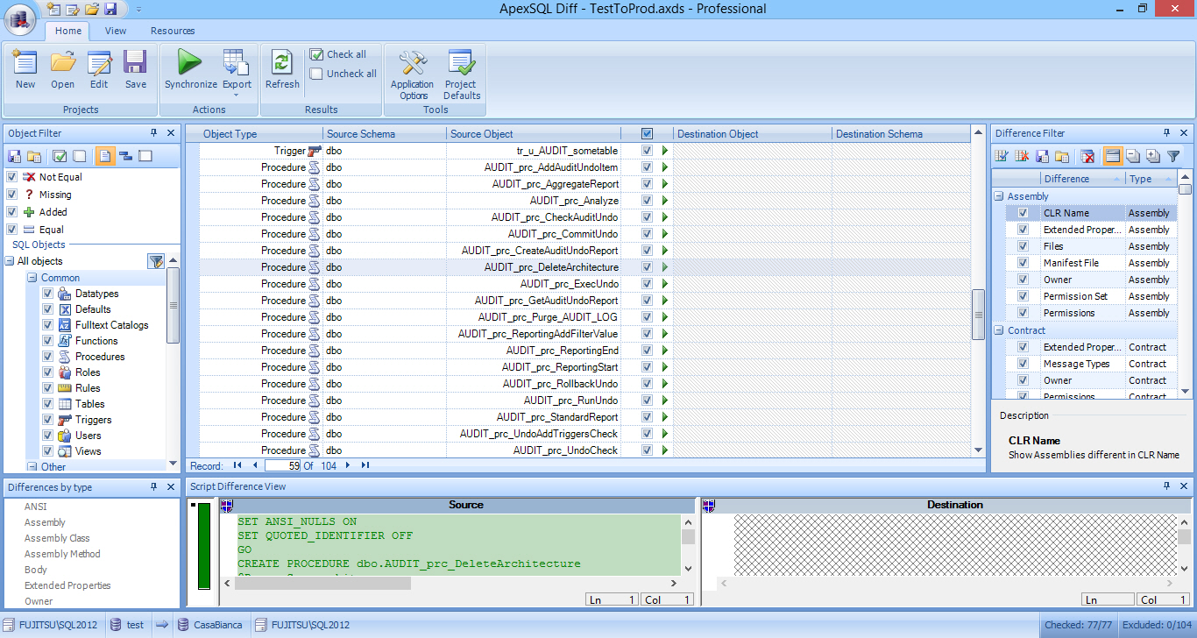Collapse the Assembly difference group
This screenshot has width=1197, height=638.
(999, 196)
